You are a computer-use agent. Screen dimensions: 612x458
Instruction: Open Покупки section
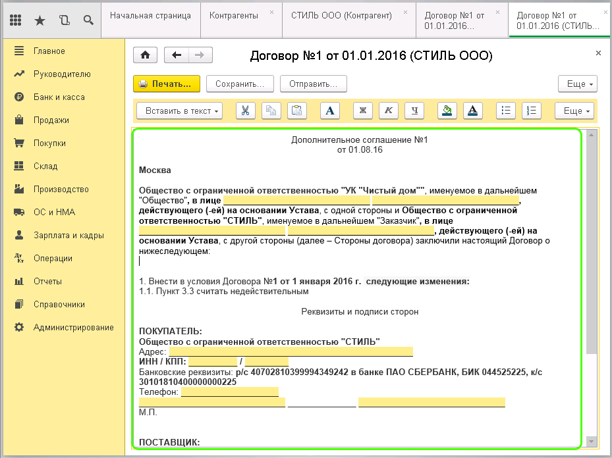[x=49, y=143]
